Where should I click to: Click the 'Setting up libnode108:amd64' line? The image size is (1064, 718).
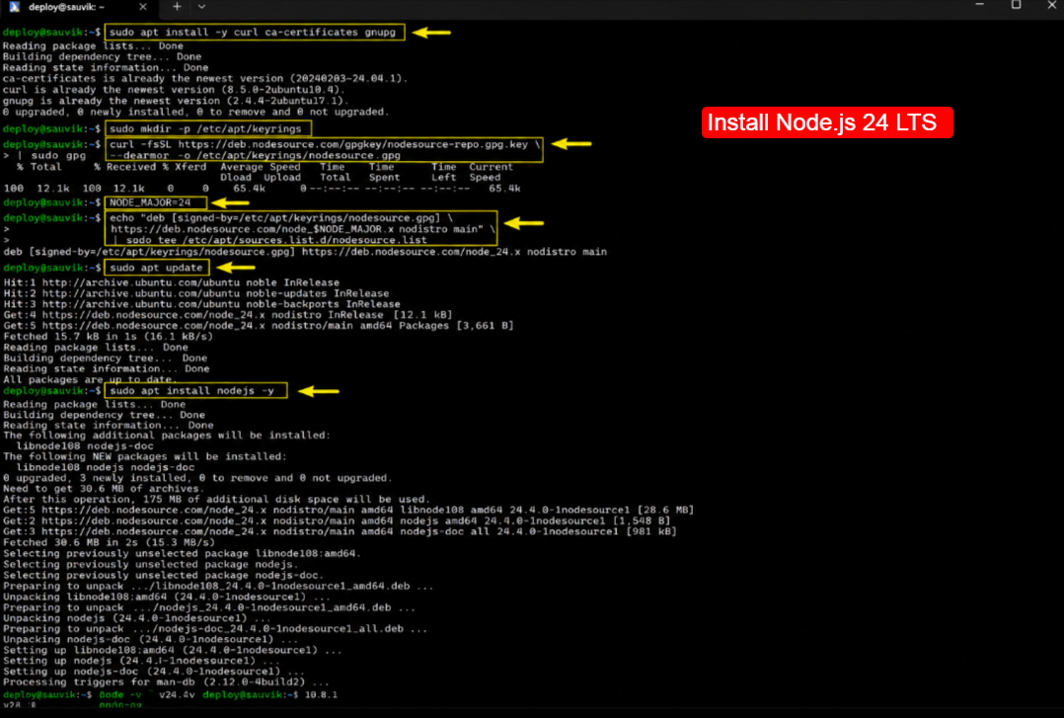173,651
